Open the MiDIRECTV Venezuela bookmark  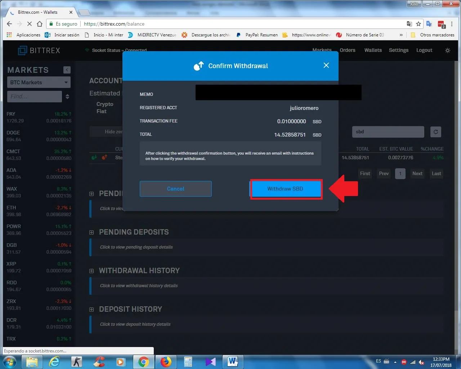pos(152,35)
